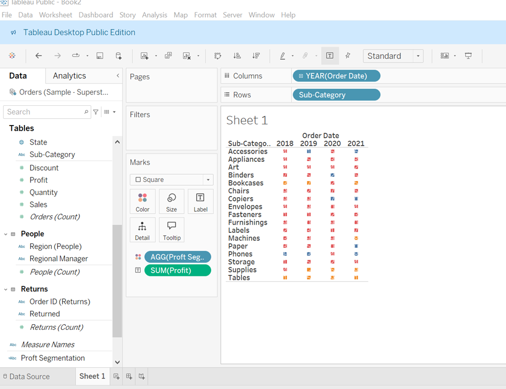Open the Size marks card
Screen dimensions: 506x389
(x=171, y=202)
